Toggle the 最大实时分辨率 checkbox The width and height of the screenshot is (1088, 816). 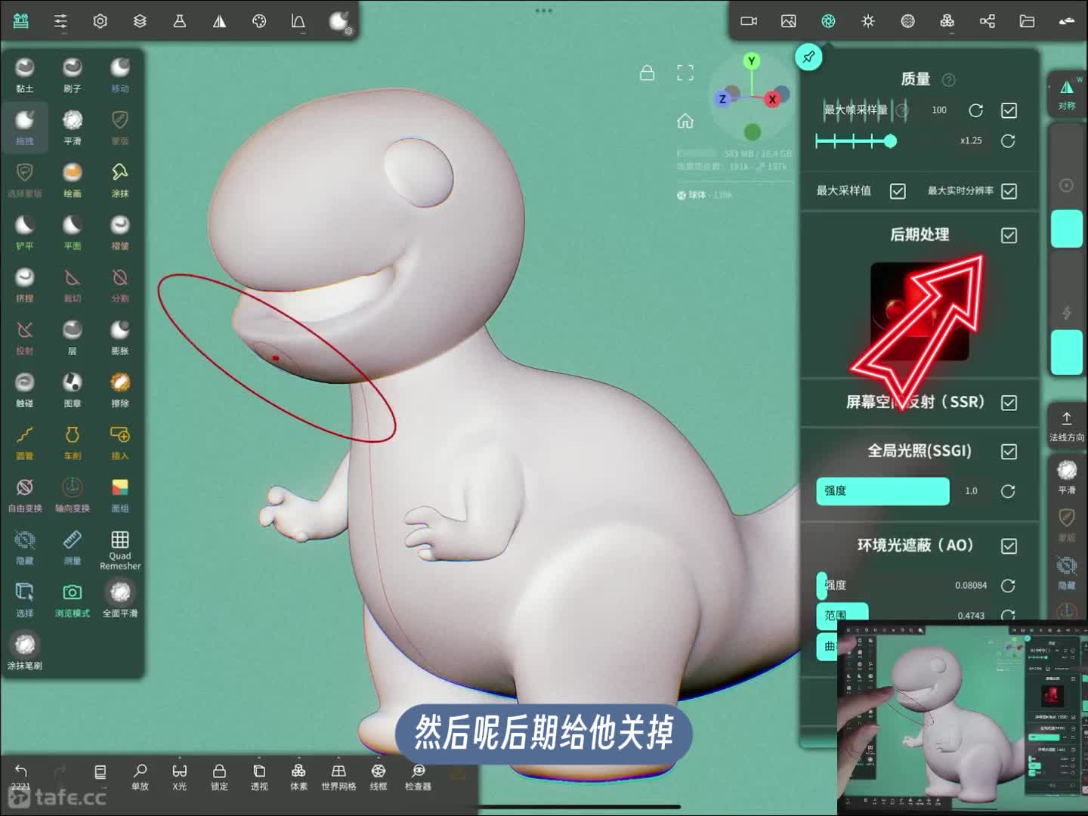pos(1009,191)
